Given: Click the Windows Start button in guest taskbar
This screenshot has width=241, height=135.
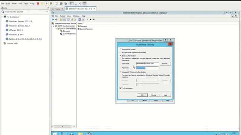Looking at the screenshot, I should pos(55,133).
